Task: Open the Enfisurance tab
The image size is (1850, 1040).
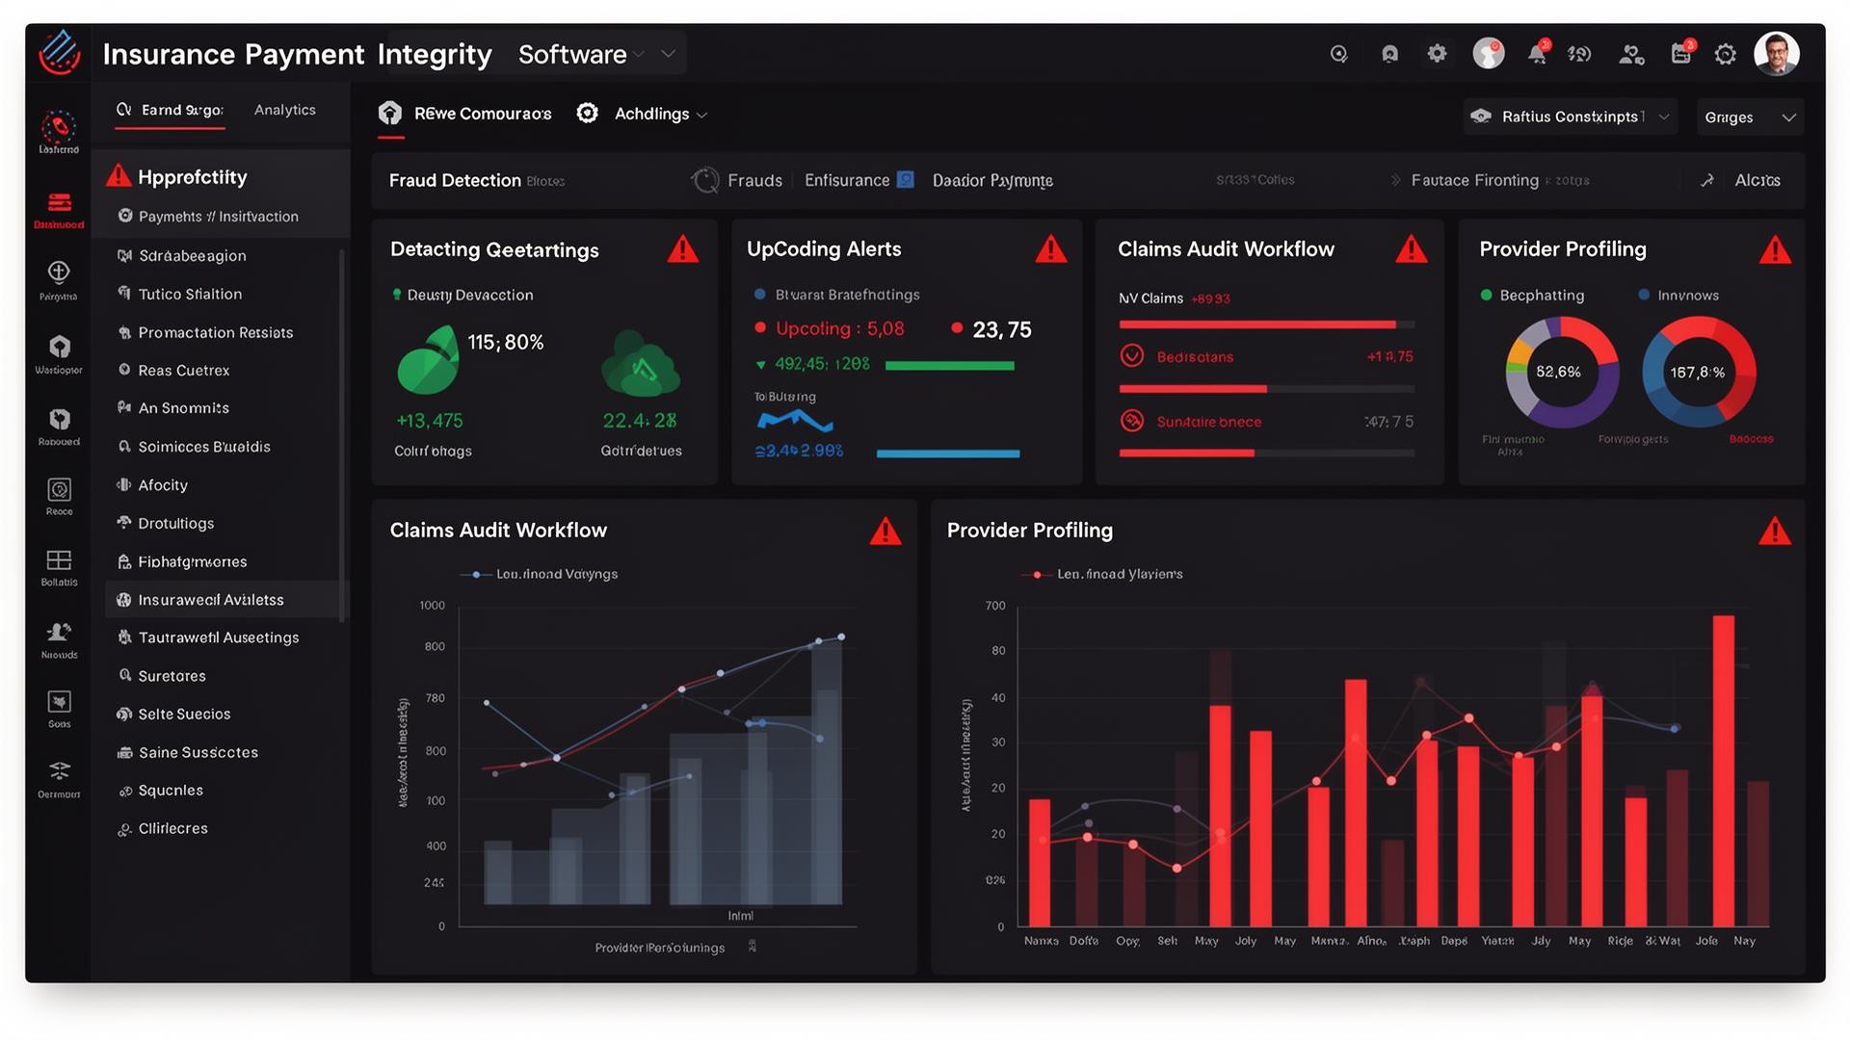Action: coord(847,180)
